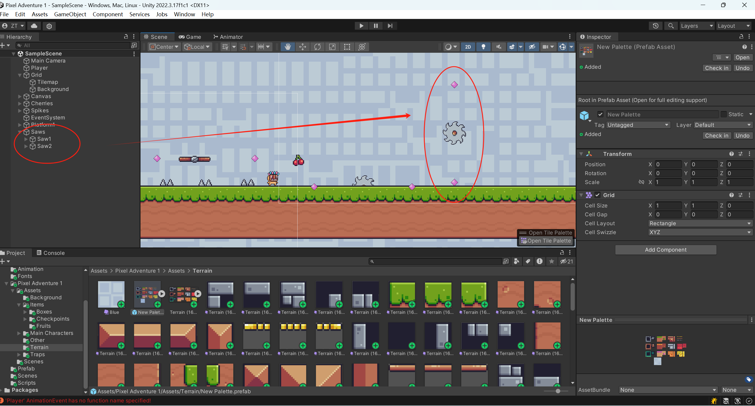Toggle 2D scene view mode

point(468,47)
